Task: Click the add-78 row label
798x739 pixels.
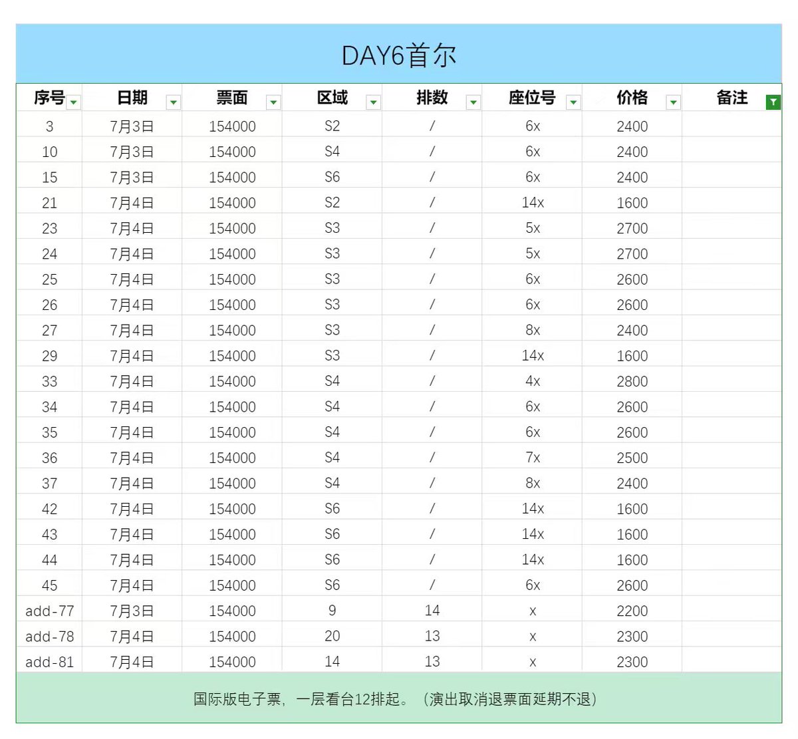Action: (49, 636)
